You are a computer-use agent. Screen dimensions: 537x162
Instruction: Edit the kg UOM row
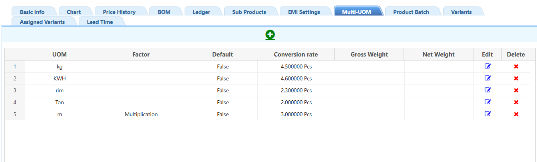tap(487, 66)
